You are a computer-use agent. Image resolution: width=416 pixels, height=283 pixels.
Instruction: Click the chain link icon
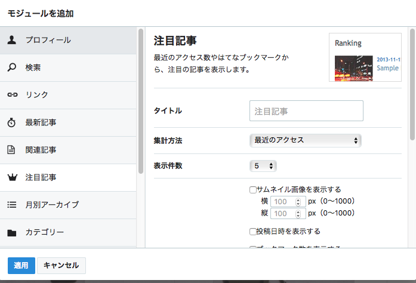(12, 95)
